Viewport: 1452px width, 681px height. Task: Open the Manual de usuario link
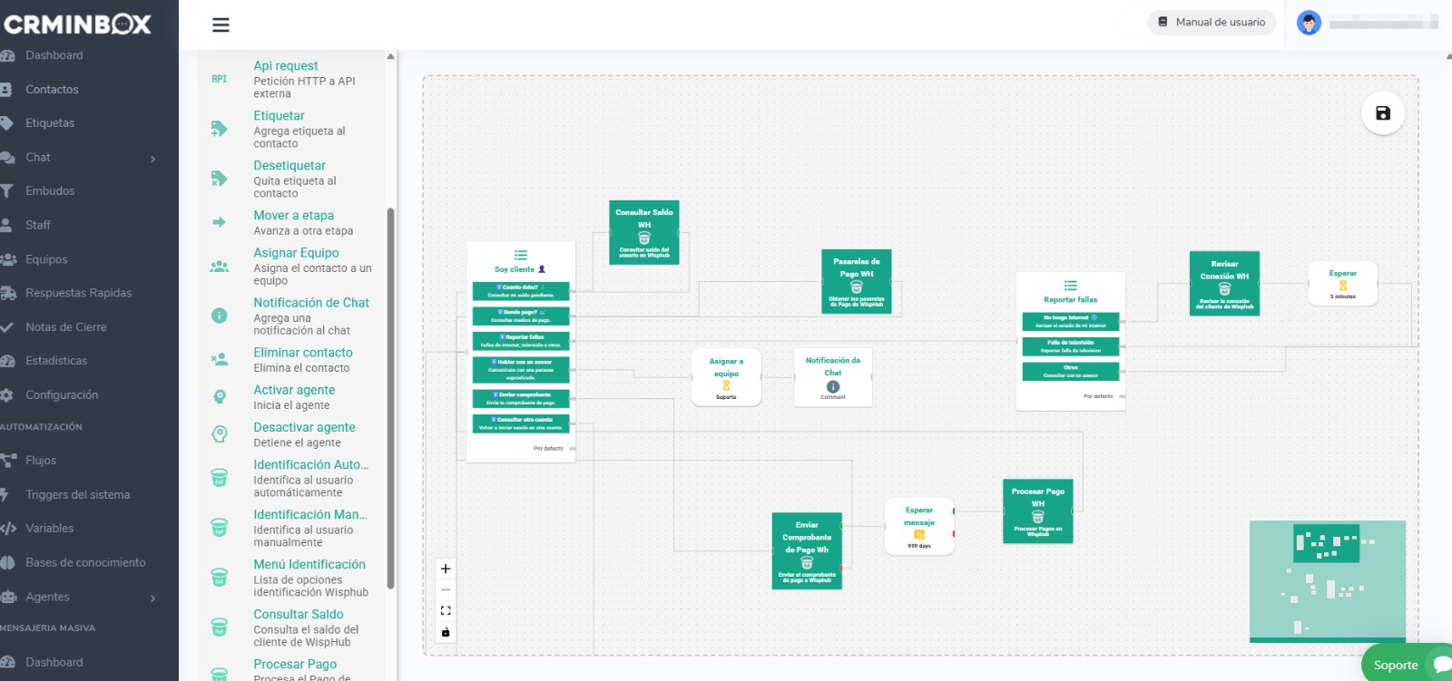tap(1212, 23)
